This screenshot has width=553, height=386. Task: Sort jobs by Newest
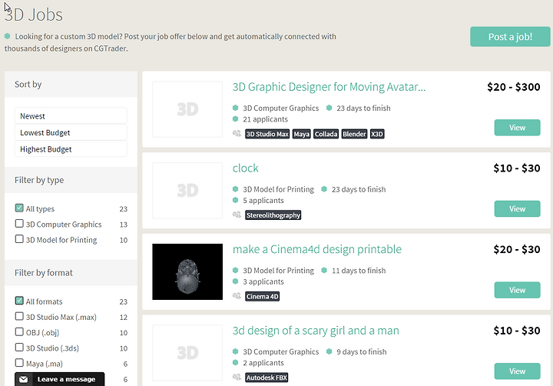[71, 116]
